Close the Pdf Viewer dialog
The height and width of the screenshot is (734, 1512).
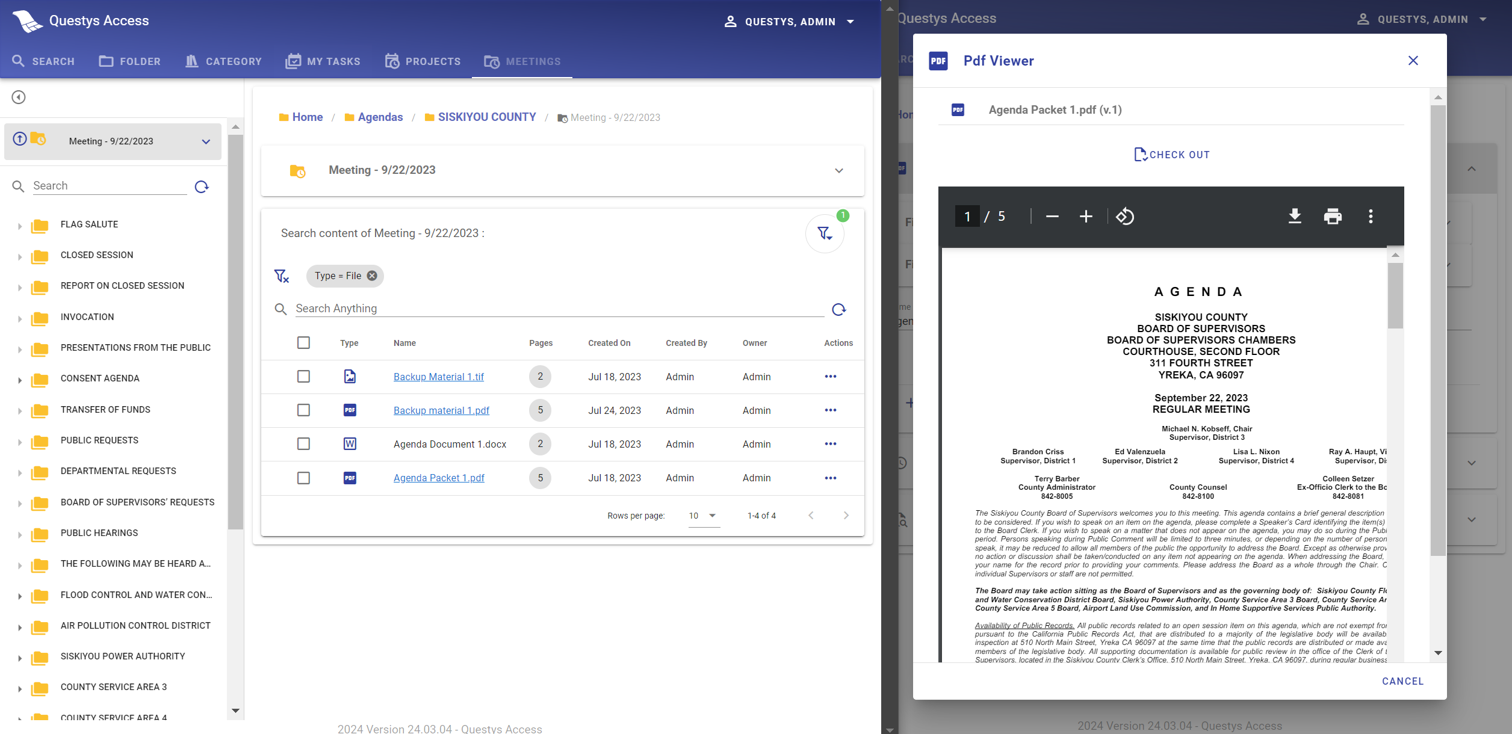(x=1413, y=61)
